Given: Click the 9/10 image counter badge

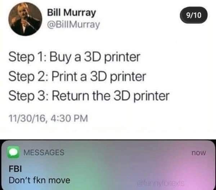Looking at the screenshot, I should (194, 15).
